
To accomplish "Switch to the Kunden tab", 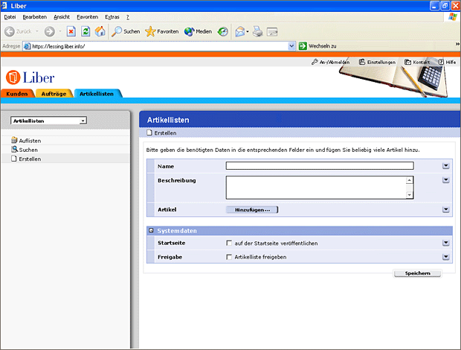I will coord(17,94).
